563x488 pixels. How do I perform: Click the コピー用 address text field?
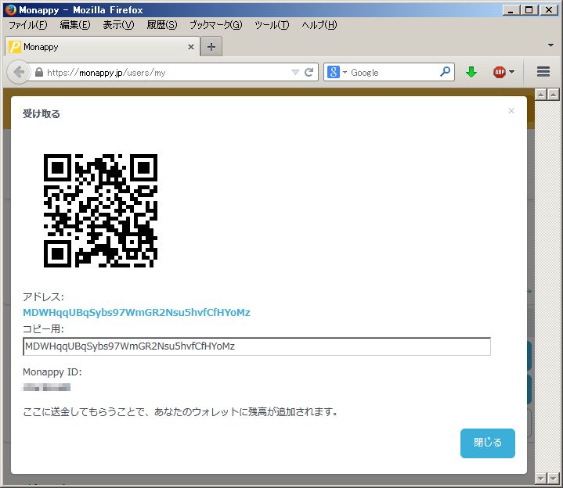pyautogui.click(x=256, y=346)
